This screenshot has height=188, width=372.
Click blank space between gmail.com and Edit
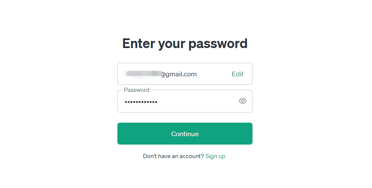click(214, 74)
